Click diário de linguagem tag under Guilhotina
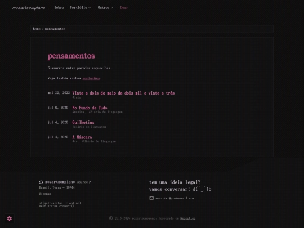The image size is (304, 228). click(89, 127)
